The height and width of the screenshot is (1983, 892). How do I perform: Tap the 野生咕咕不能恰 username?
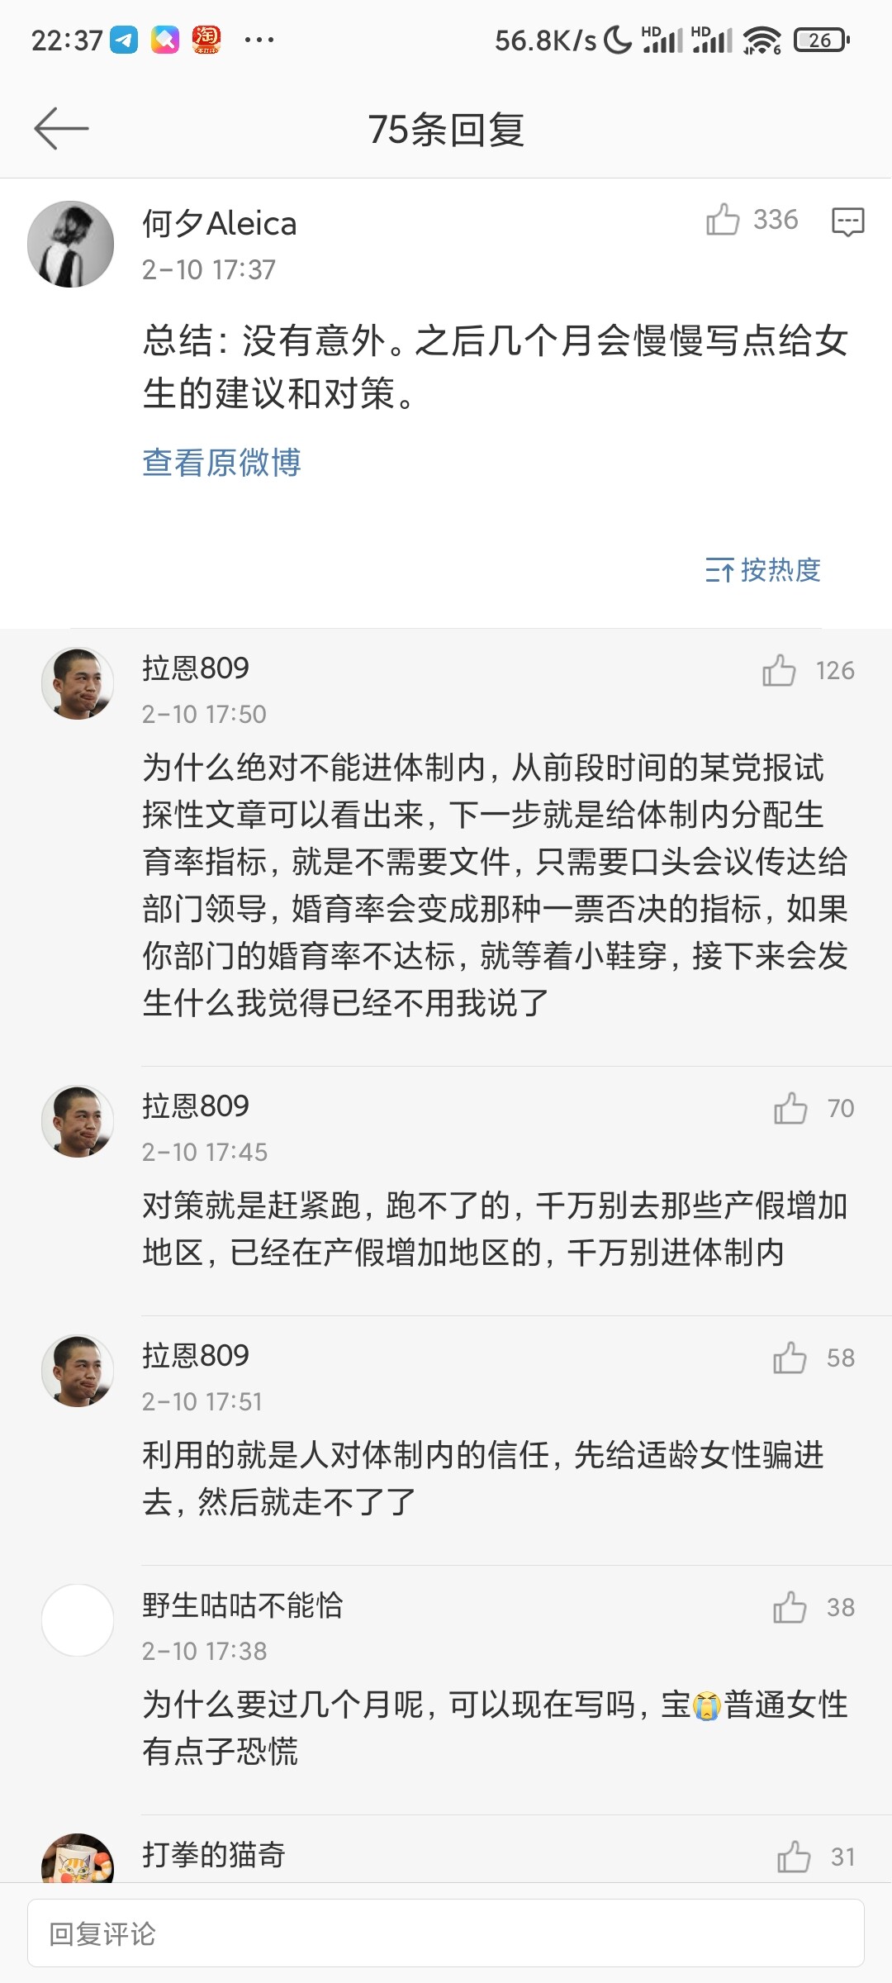(x=243, y=1605)
